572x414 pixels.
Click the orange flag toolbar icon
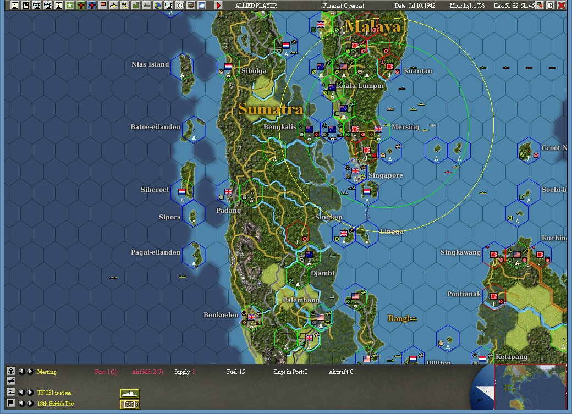pos(103,5)
